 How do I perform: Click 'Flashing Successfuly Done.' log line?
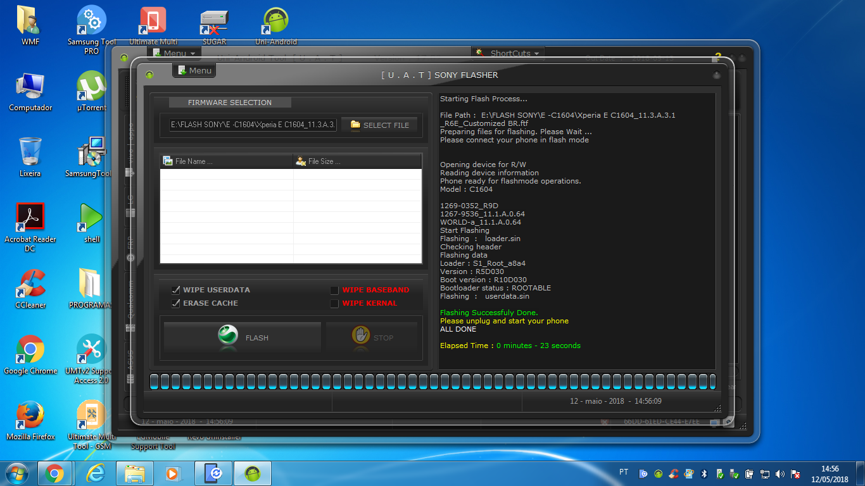489,313
